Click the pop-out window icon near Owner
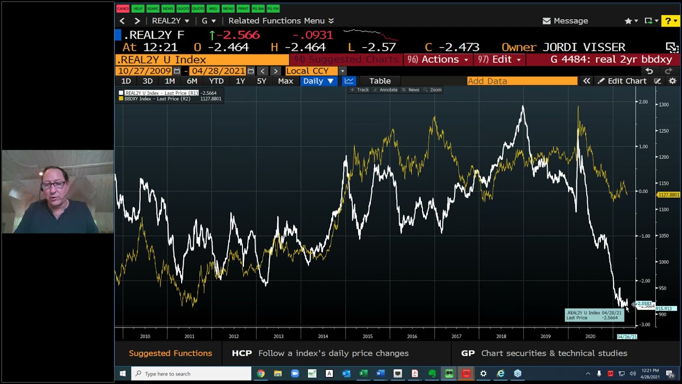682x384 pixels. (x=671, y=47)
